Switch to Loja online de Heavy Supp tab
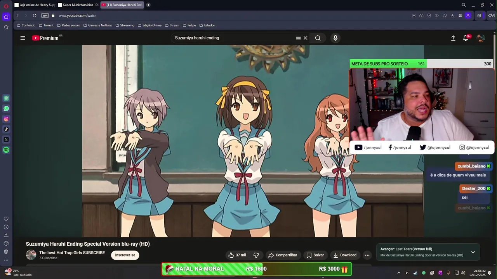This screenshot has width=497, height=279. click(x=35, y=5)
